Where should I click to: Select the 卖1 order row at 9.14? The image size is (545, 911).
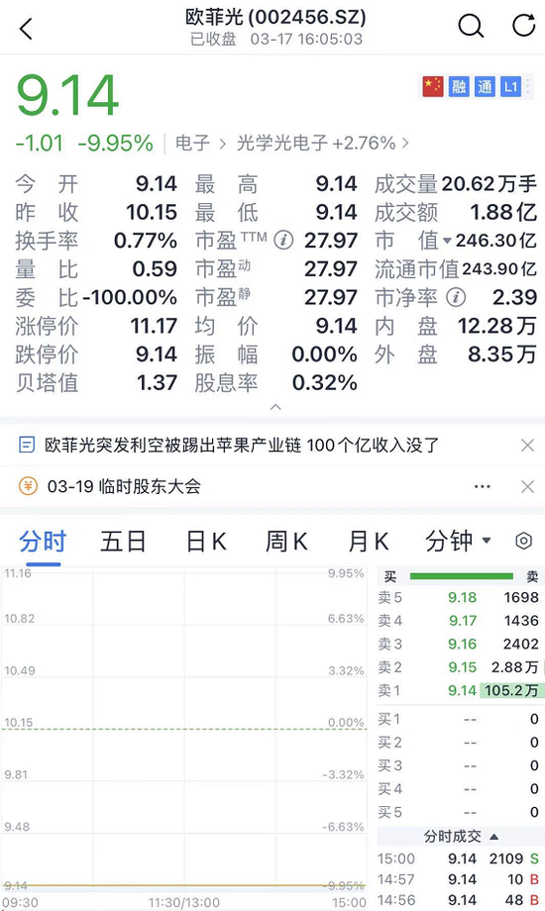(460, 690)
